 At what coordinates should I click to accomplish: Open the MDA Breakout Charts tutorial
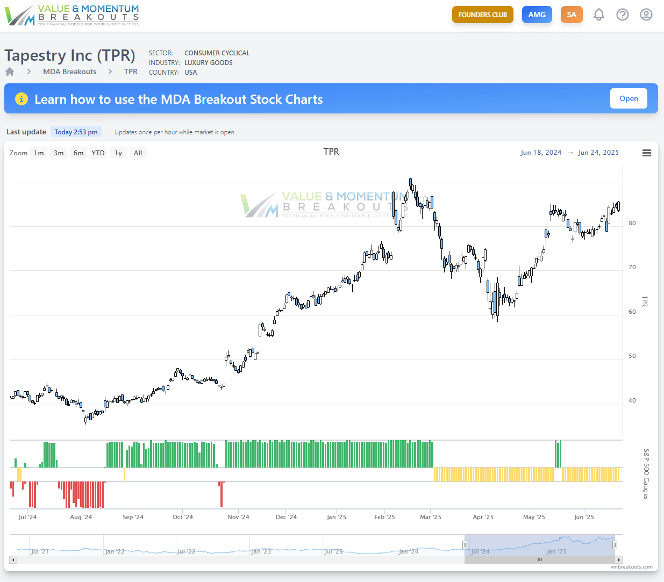tap(629, 98)
